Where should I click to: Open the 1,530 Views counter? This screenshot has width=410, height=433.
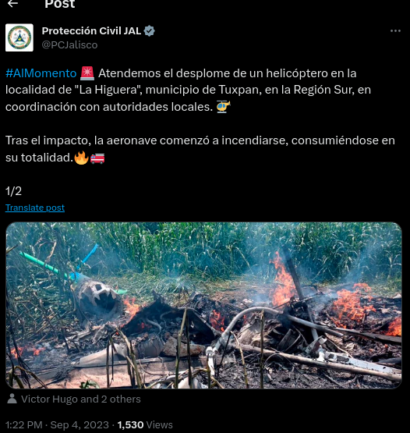point(145,424)
